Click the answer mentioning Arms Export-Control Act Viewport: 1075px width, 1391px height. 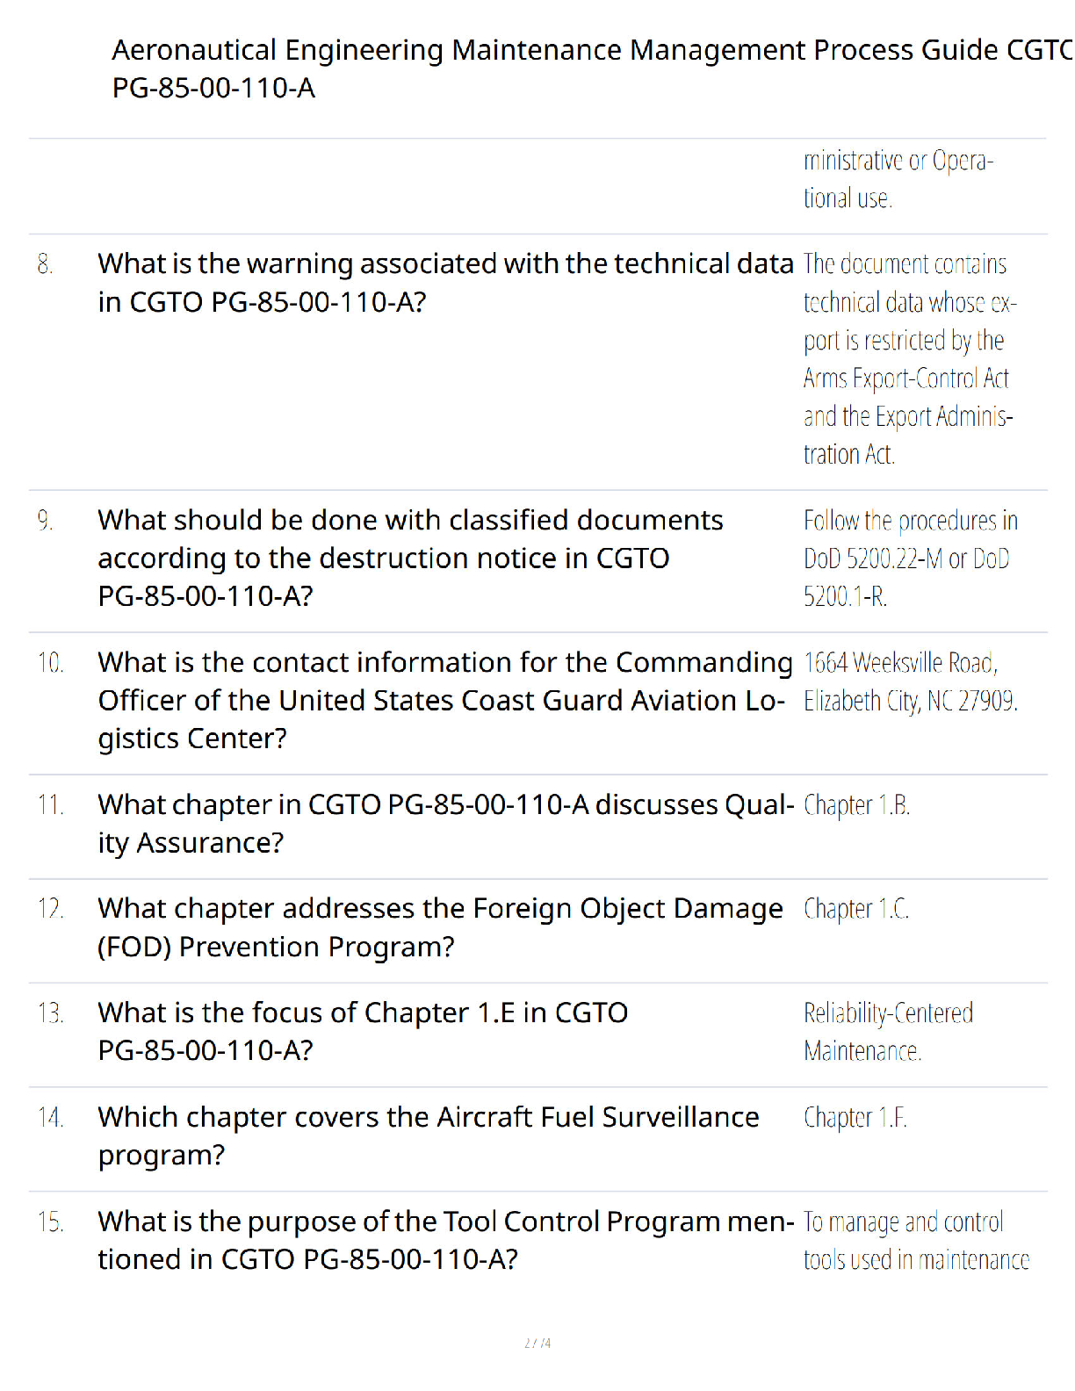pyautogui.click(x=910, y=358)
